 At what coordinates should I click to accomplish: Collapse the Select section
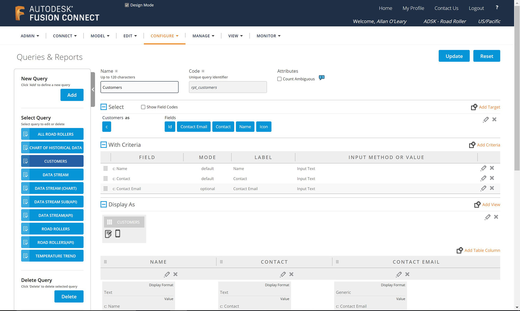pos(103,107)
